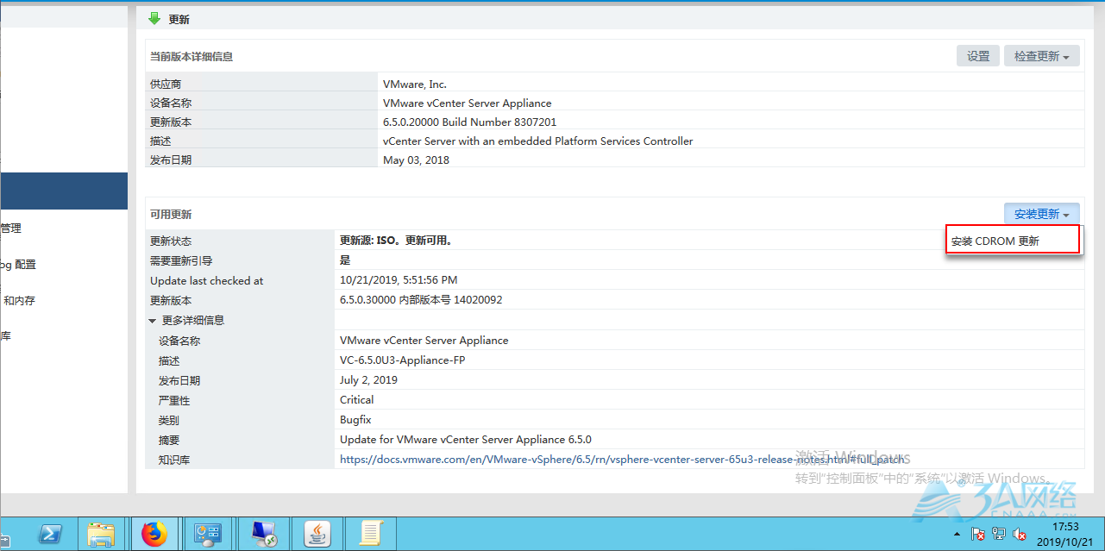Switch to Firefox in the taskbar

[x=154, y=534]
